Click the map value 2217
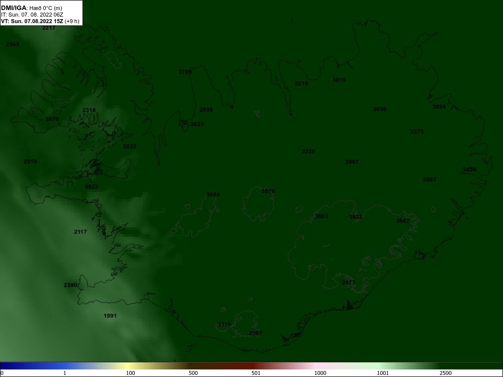The height and width of the screenshot is (377, 503). pyautogui.click(x=49, y=28)
